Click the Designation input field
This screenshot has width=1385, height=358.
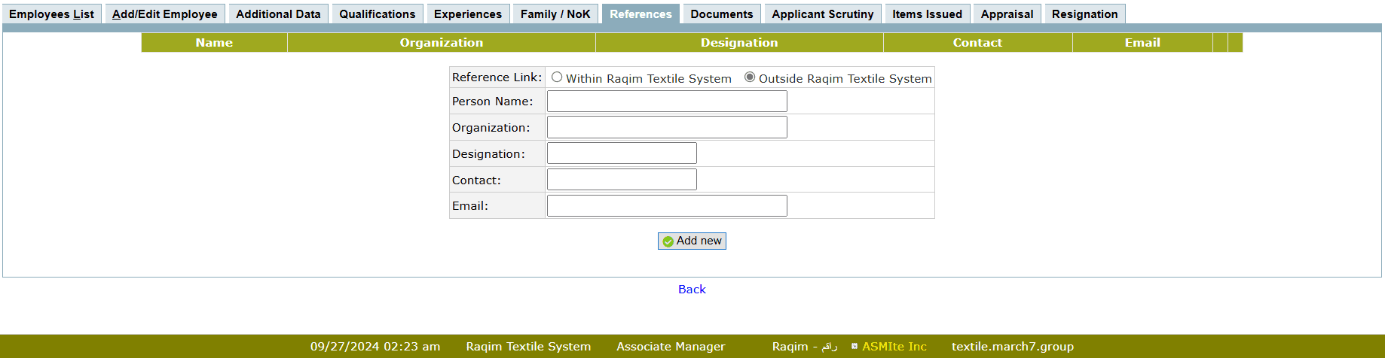622,153
